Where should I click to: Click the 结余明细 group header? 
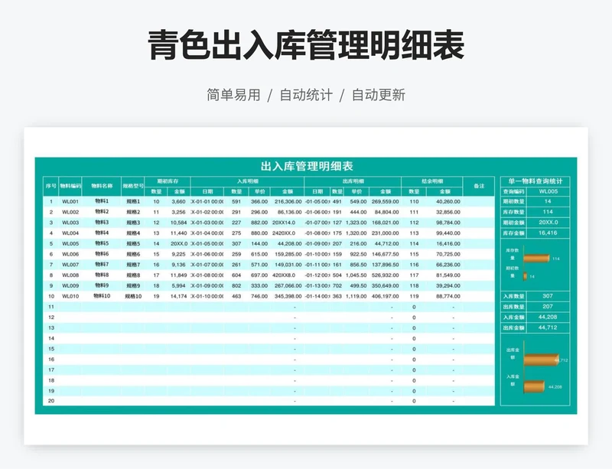(432, 181)
